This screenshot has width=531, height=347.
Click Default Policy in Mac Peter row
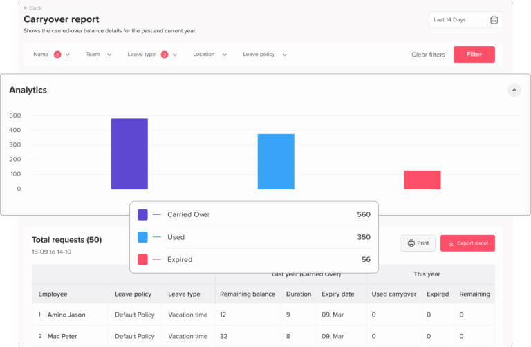[x=135, y=336]
